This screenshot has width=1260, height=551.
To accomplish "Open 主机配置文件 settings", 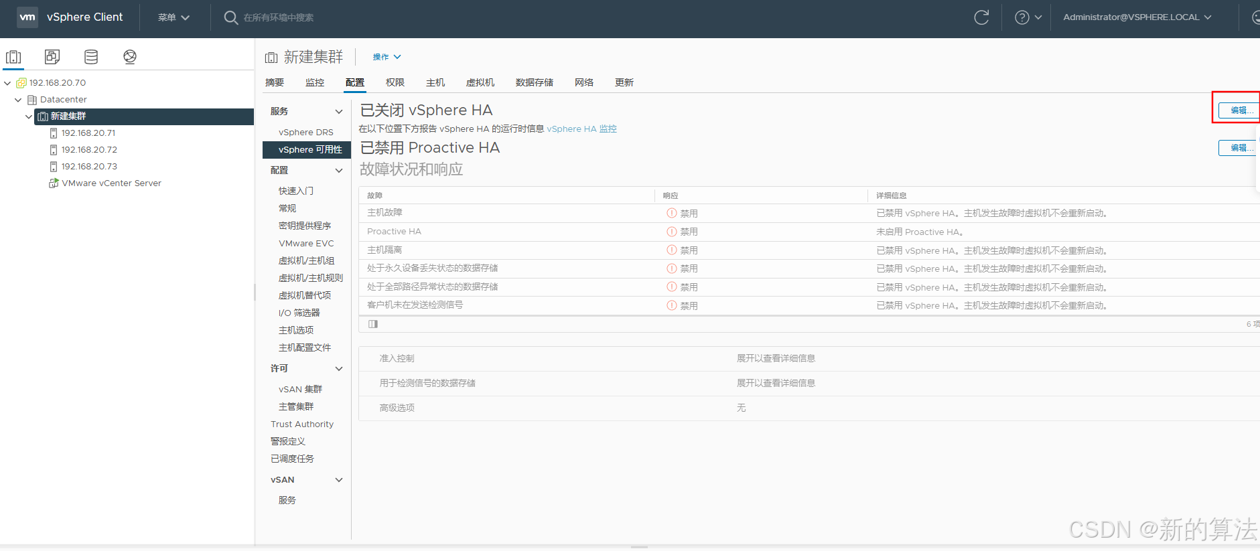I will click(x=305, y=348).
